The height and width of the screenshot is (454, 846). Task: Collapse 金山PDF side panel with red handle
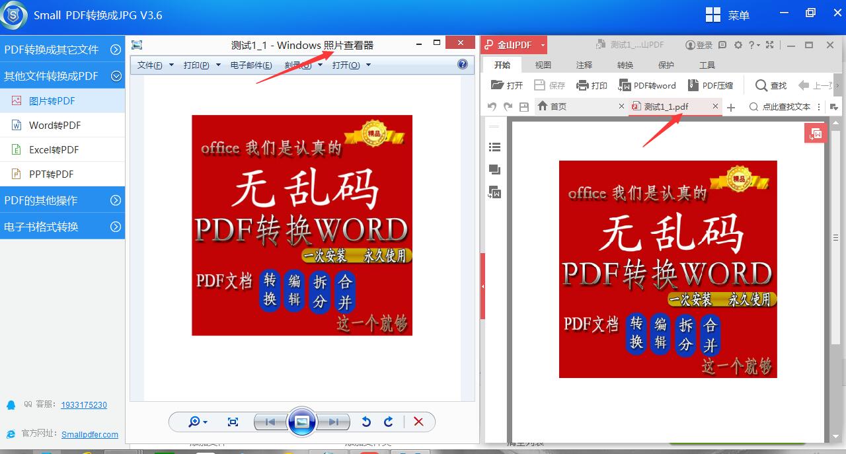(483, 286)
